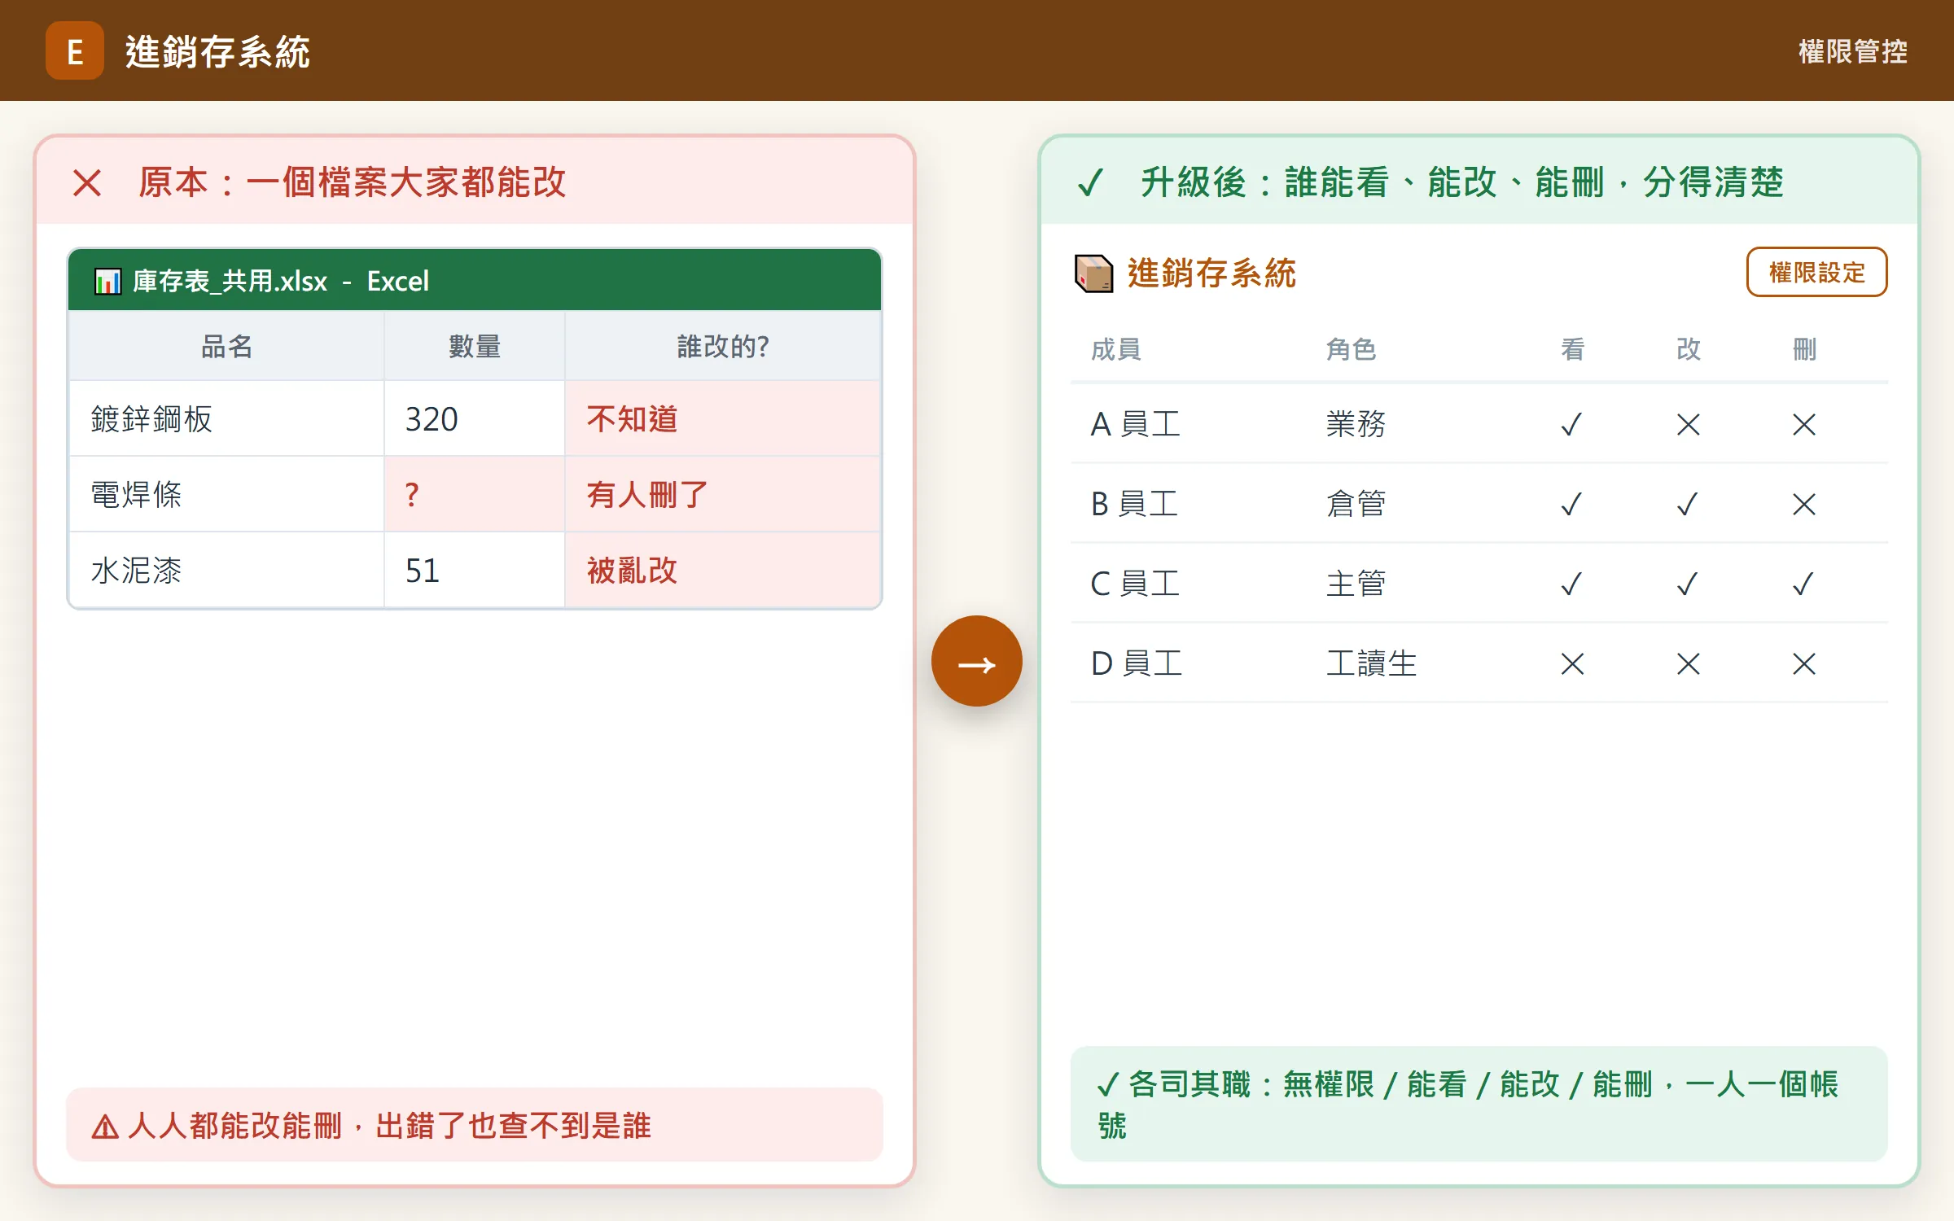Image resolution: width=1954 pixels, height=1221 pixels.
Task: Select the 電焊條 cell
Action: pos(226,494)
